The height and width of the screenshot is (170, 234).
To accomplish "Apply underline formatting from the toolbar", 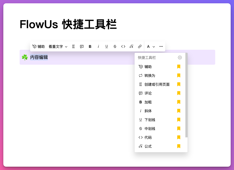I will click(107, 46).
